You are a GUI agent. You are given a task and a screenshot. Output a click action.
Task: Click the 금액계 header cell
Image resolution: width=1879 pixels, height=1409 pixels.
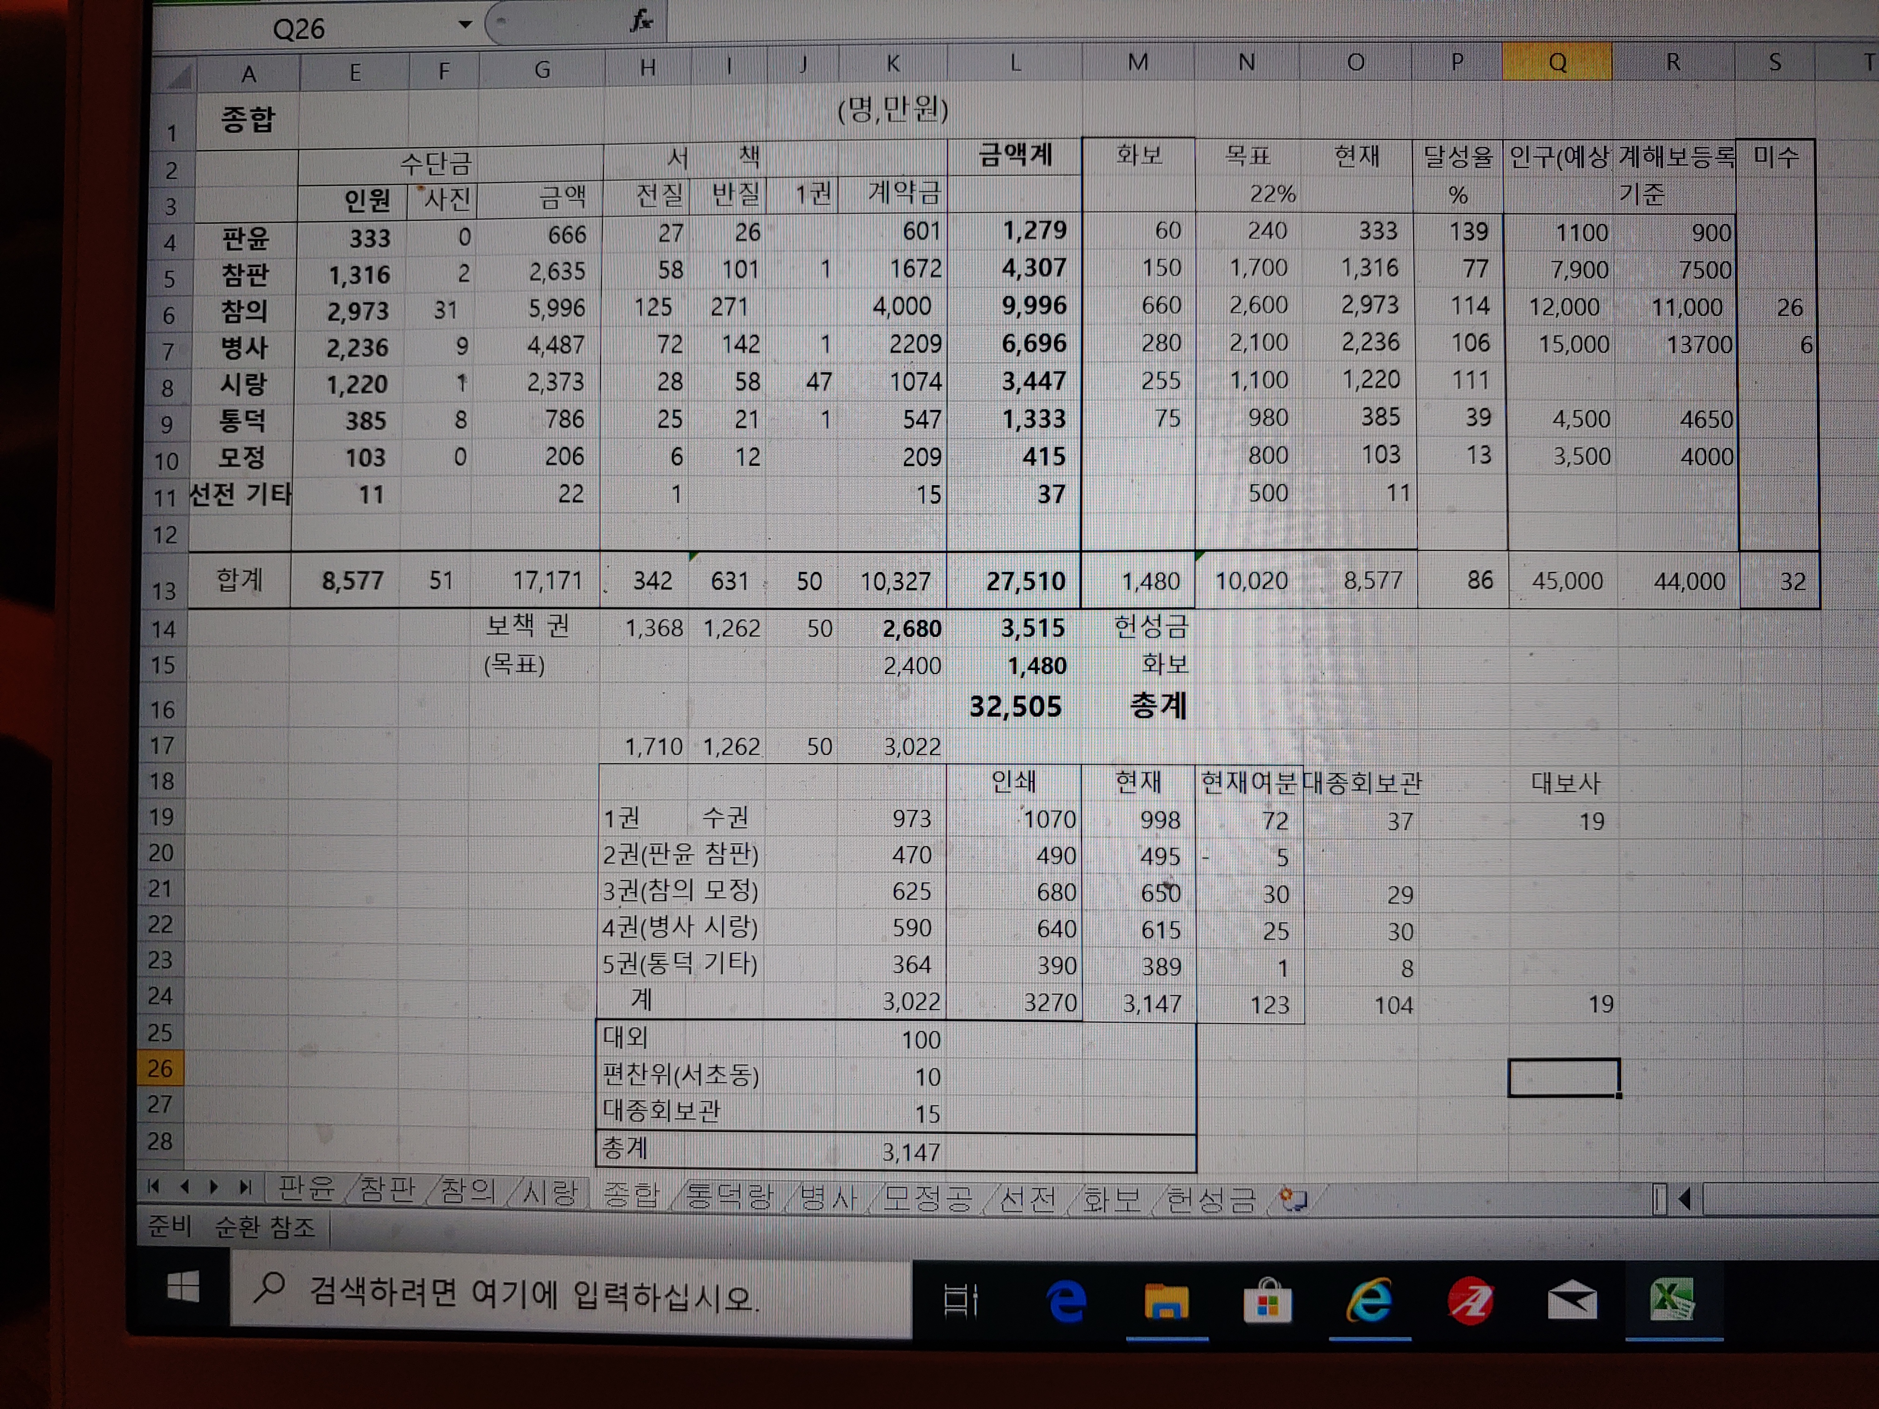click(x=1014, y=155)
